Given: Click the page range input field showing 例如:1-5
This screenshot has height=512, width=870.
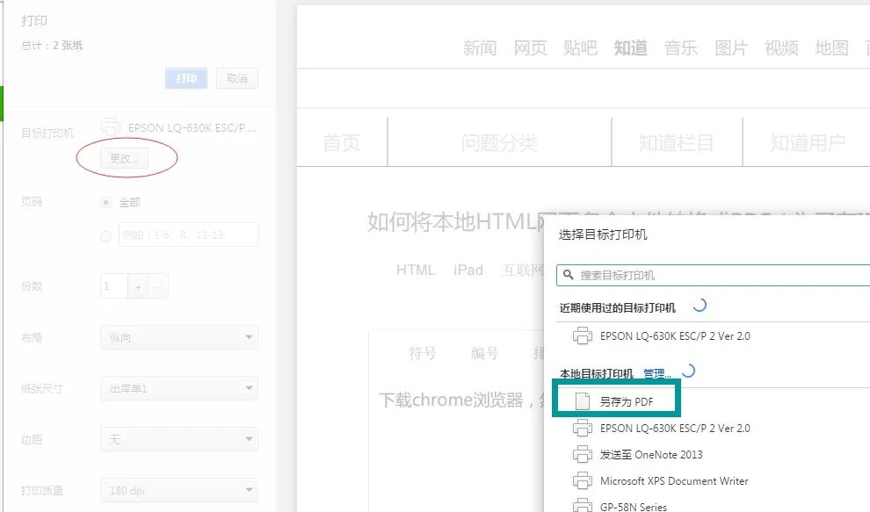Looking at the screenshot, I should click(x=187, y=234).
